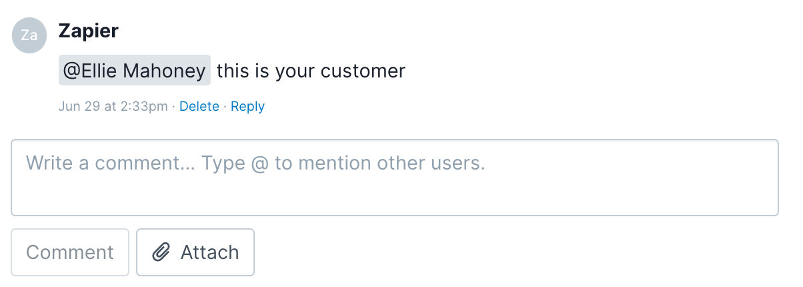Image resolution: width=803 pixels, height=287 pixels.
Task: Click the grayed-out Comment button label
Action: point(70,252)
